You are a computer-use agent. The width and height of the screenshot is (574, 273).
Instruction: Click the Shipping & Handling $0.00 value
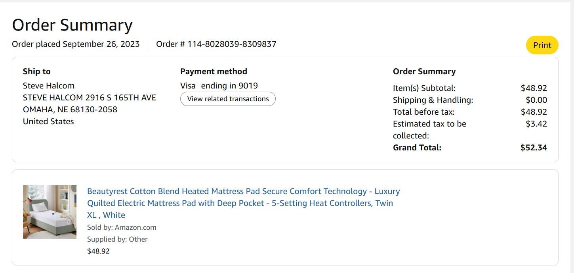(536, 100)
